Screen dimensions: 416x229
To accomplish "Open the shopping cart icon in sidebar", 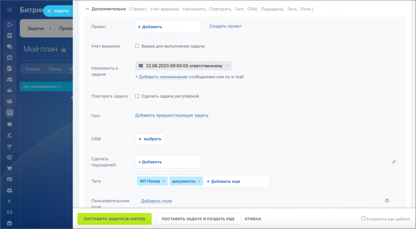I will (x=10, y=168).
